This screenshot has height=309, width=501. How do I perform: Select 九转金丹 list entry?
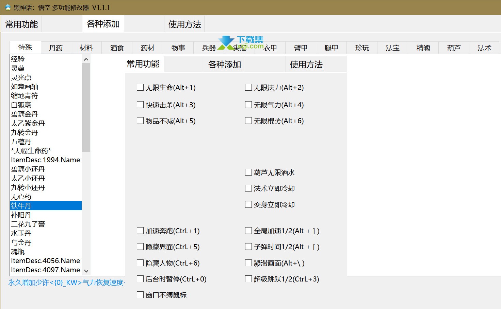(x=46, y=132)
